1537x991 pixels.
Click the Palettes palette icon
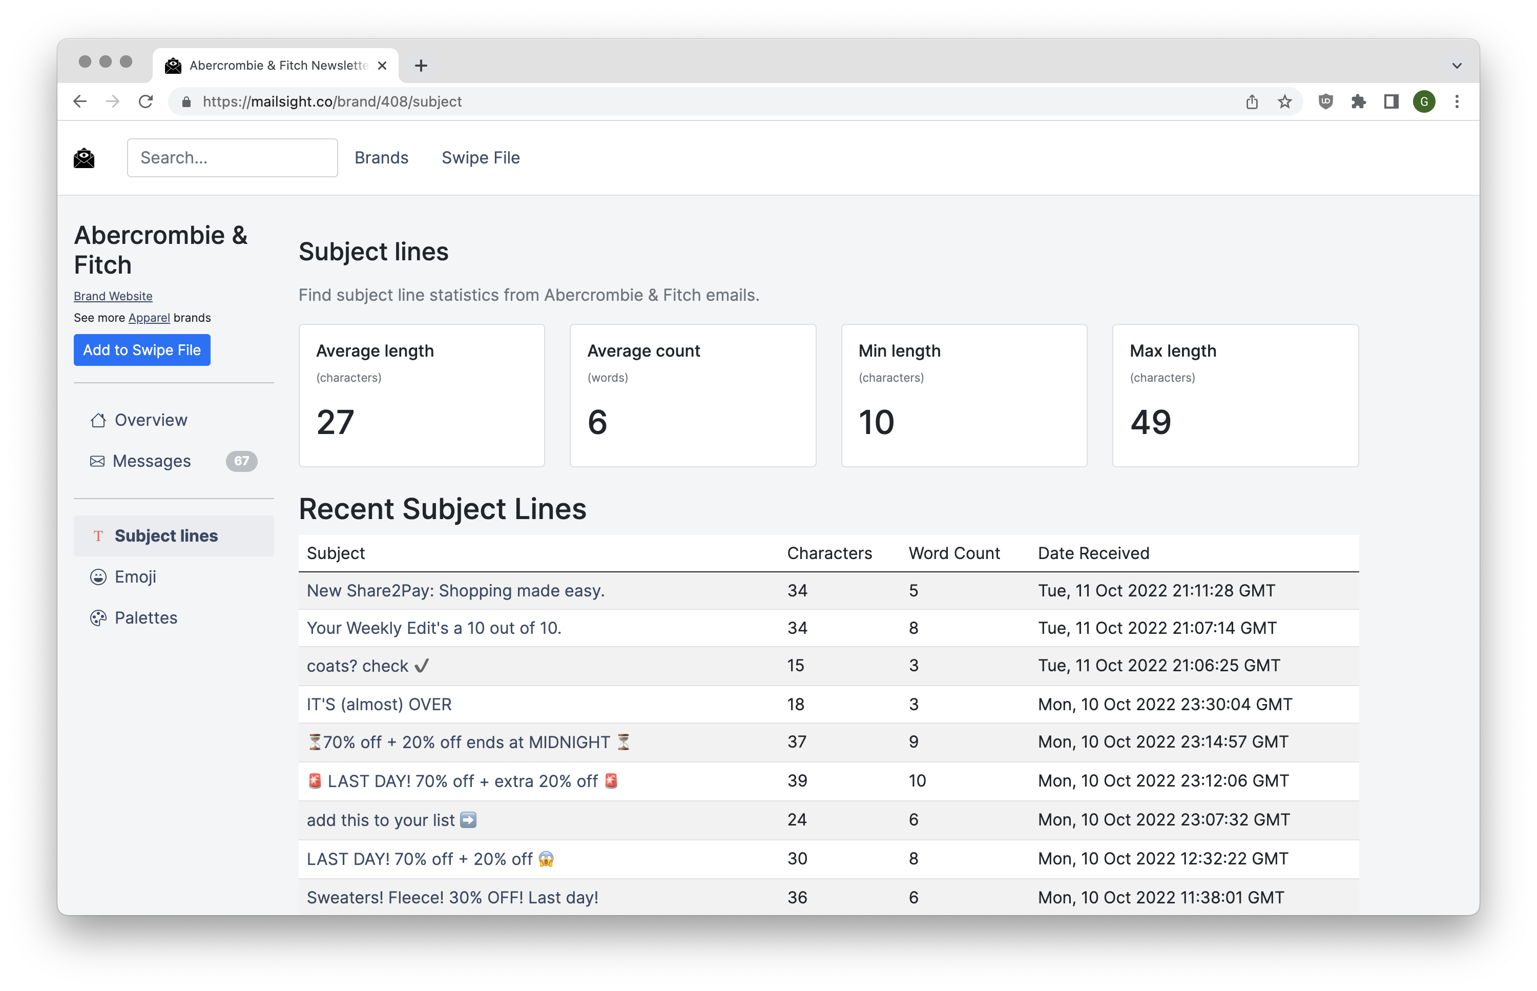point(98,618)
